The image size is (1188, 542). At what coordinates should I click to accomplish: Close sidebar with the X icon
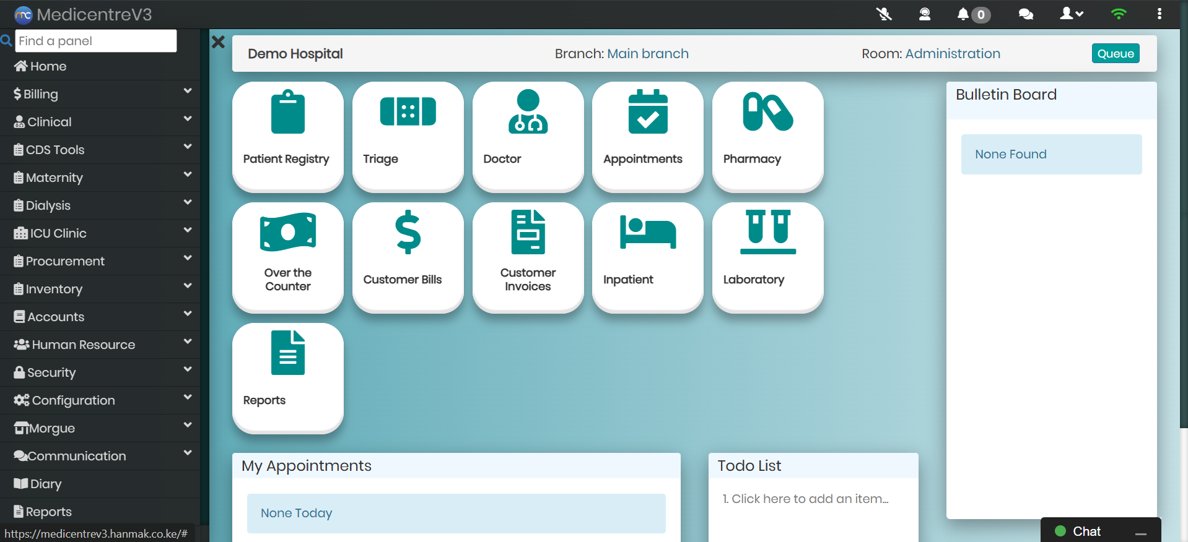[x=218, y=42]
